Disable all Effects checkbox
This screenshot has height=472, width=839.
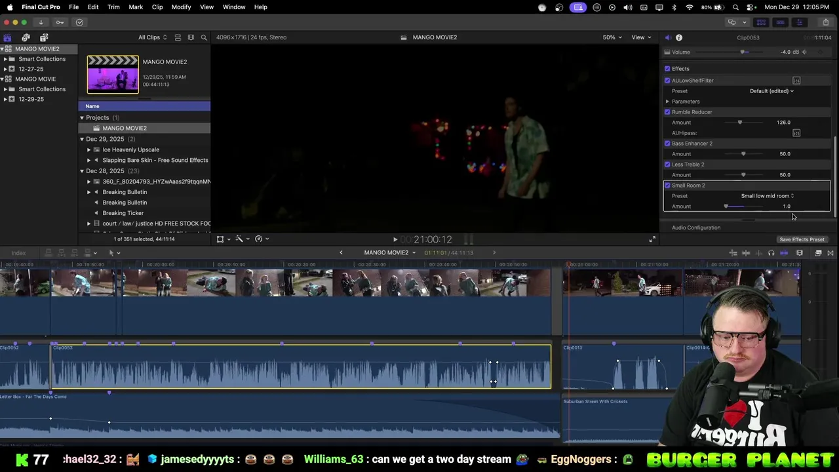pos(667,69)
